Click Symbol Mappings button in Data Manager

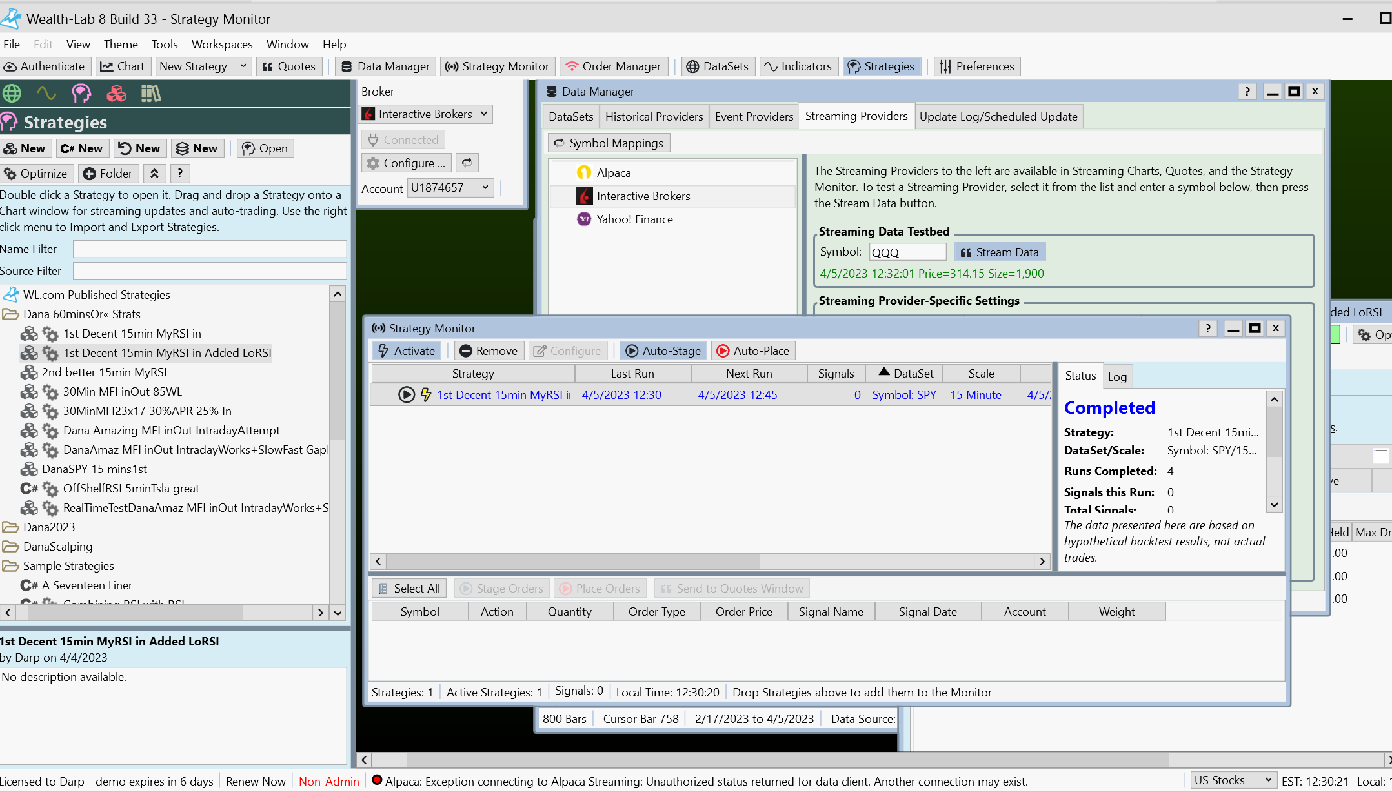(610, 143)
